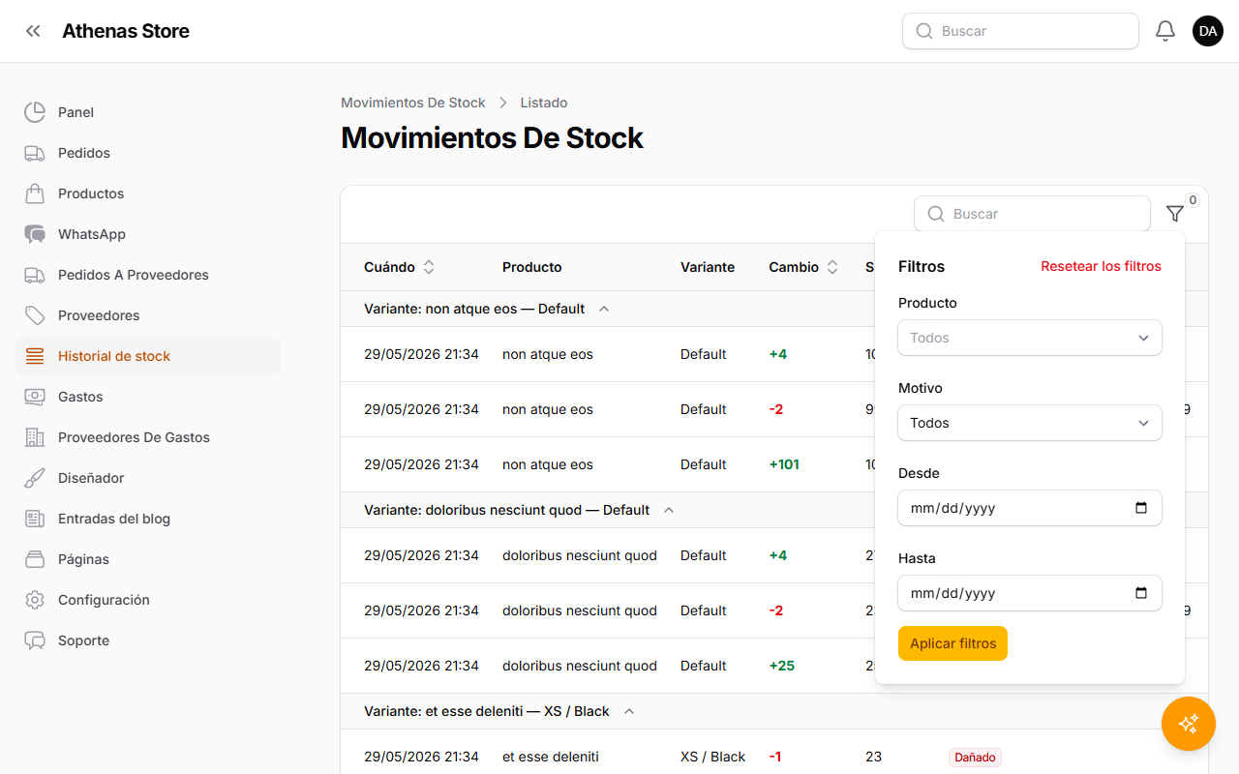
Task: Click the Entradas del blog newspaper icon
Action: point(35,519)
